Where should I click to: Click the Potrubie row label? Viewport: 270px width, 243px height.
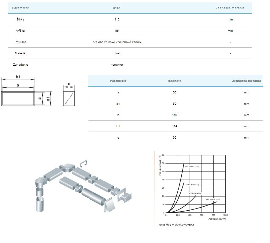[x=20, y=42]
